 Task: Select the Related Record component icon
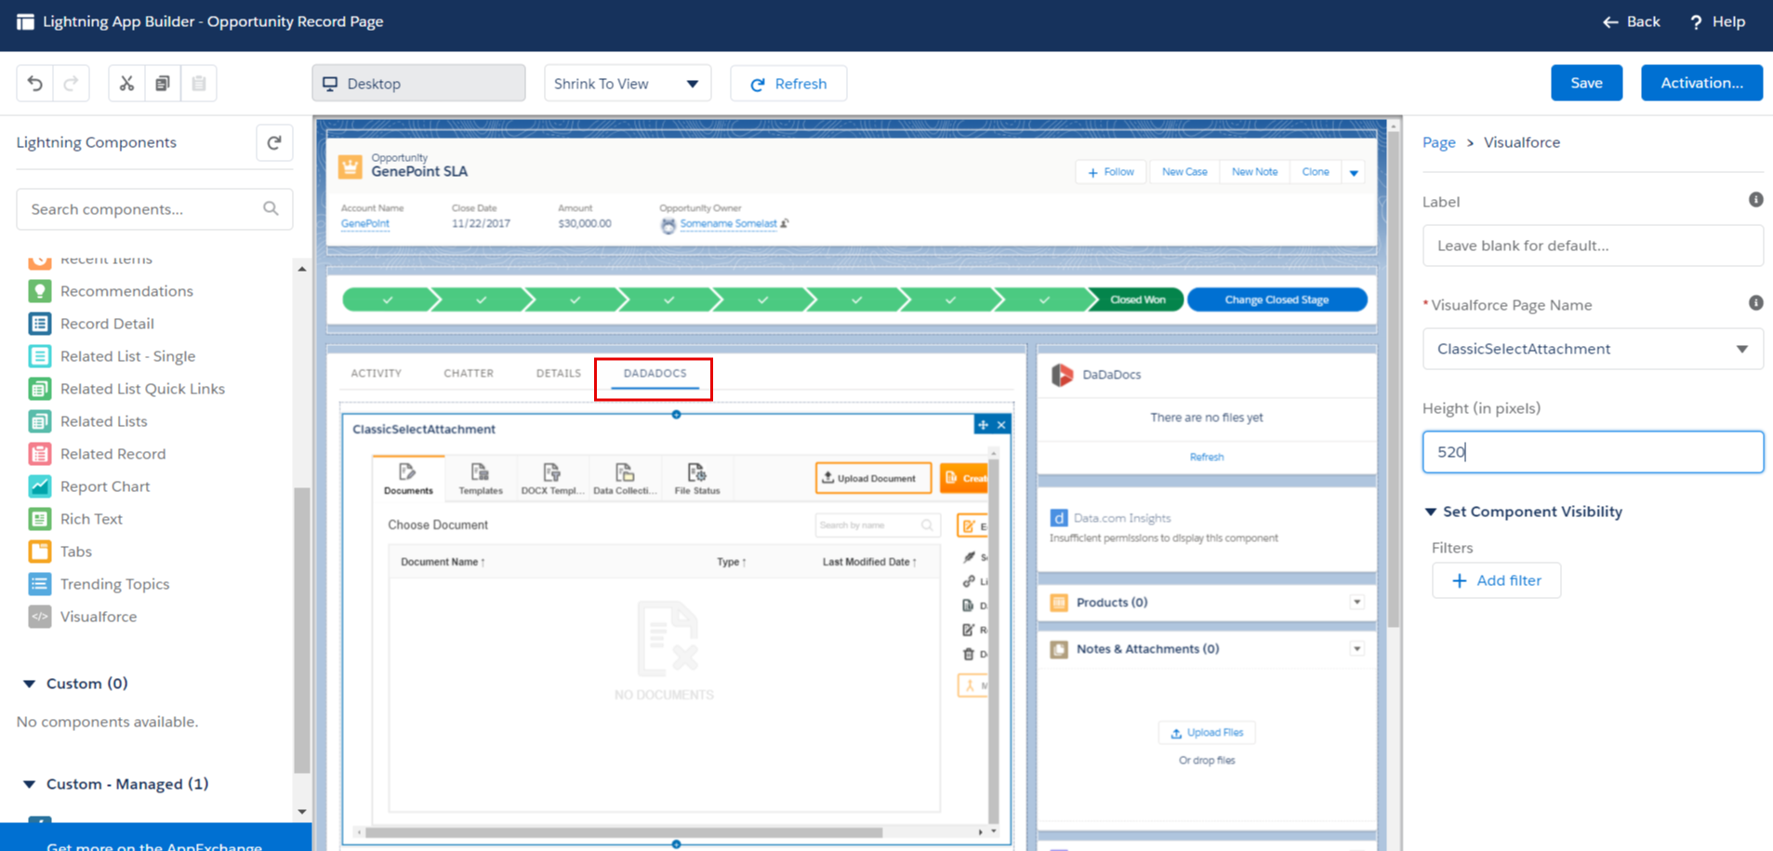coord(39,454)
